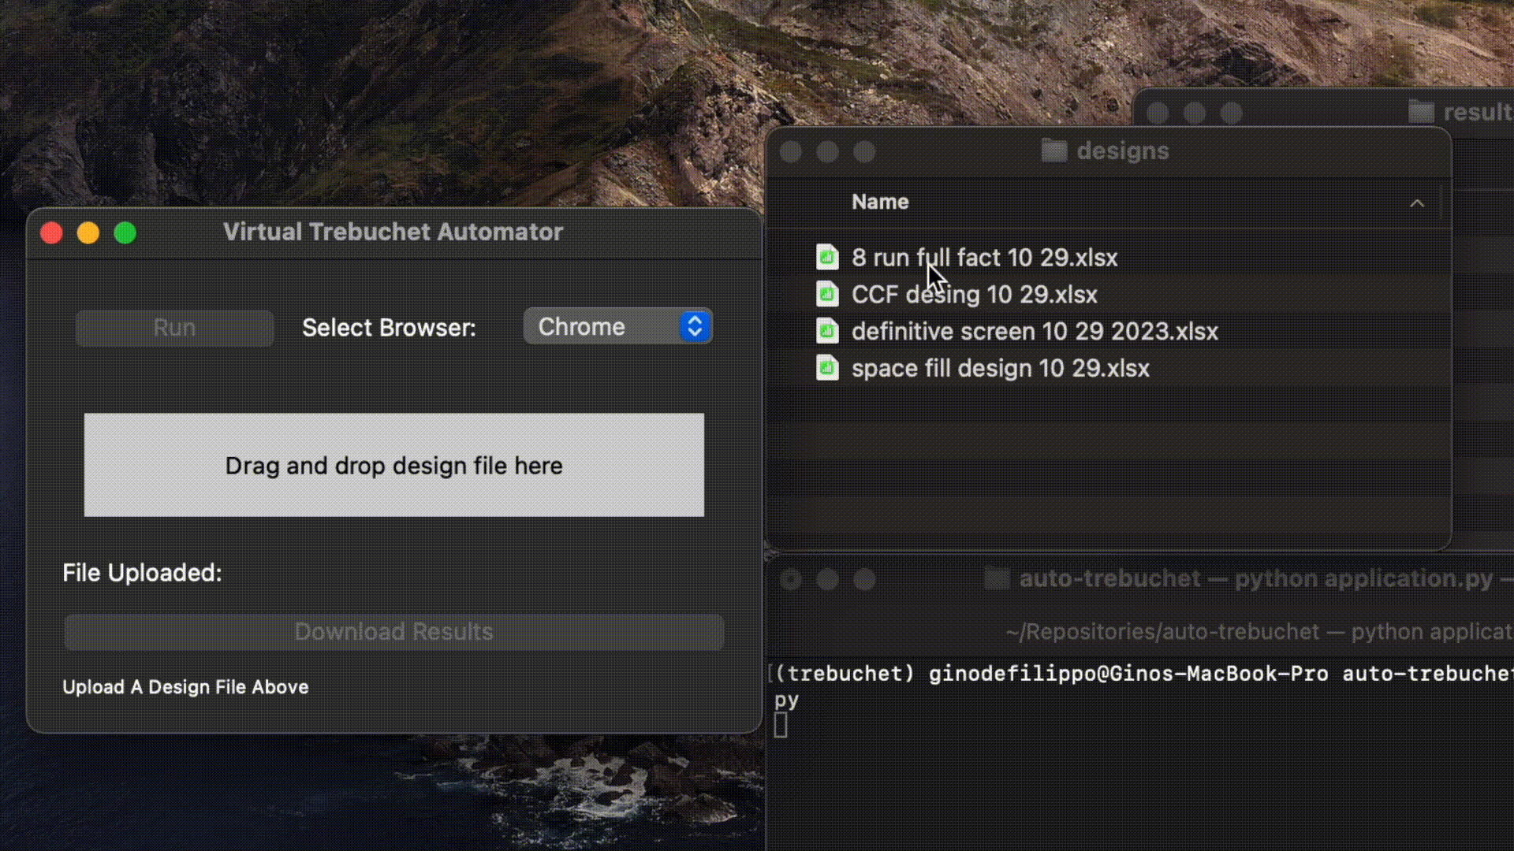Click the results folder icon in background window
The height and width of the screenshot is (851, 1514).
[x=1421, y=112]
